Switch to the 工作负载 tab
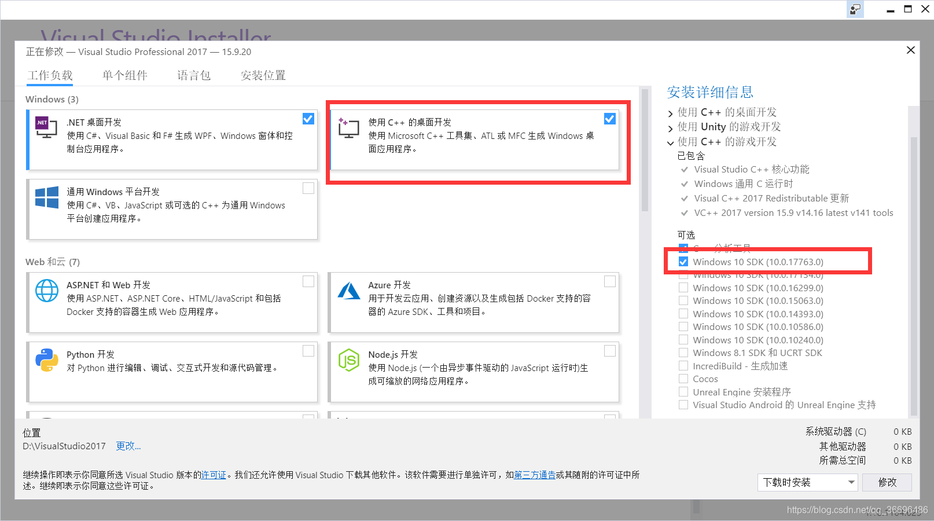The width and height of the screenshot is (934, 521). click(x=50, y=75)
